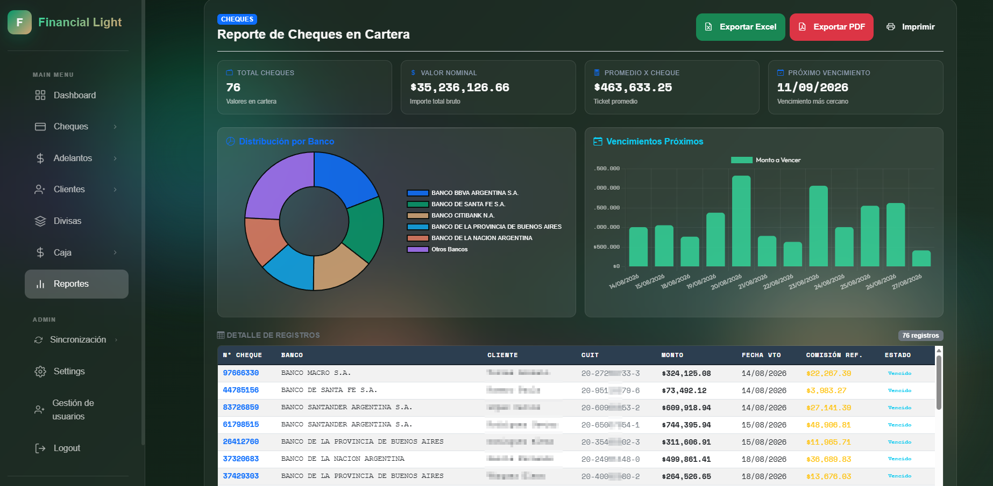Screen dimensions: 993x486
Task: Expand the Adelantos submenu chevron
Action: (x=115, y=158)
